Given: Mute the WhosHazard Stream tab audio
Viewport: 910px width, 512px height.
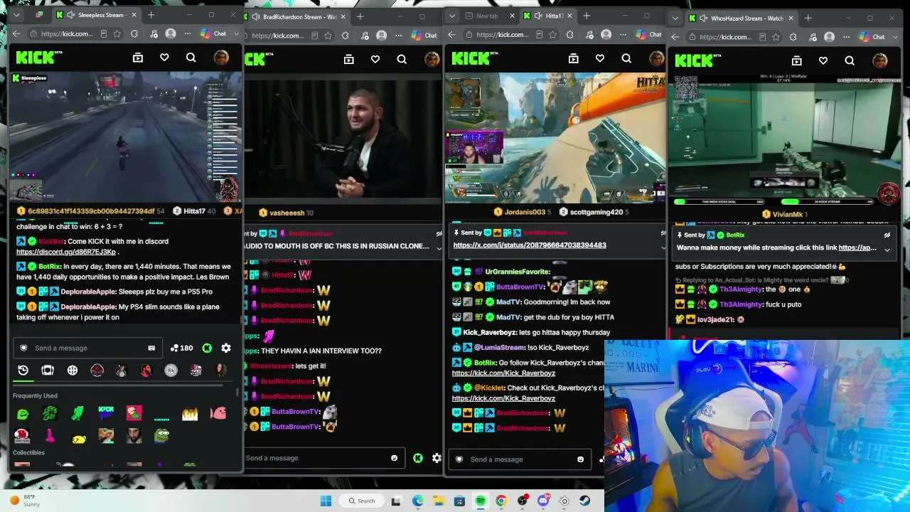Looking at the screenshot, I should tap(704, 18).
